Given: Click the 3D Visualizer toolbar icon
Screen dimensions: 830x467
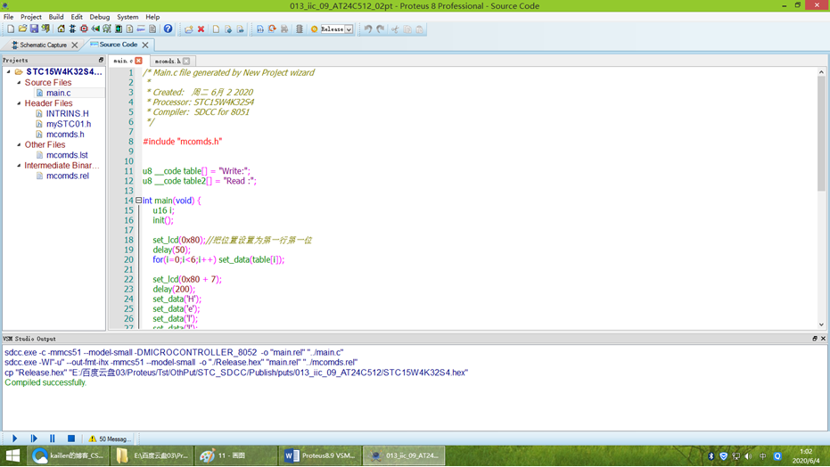Looking at the screenshot, I should click(x=95, y=29).
